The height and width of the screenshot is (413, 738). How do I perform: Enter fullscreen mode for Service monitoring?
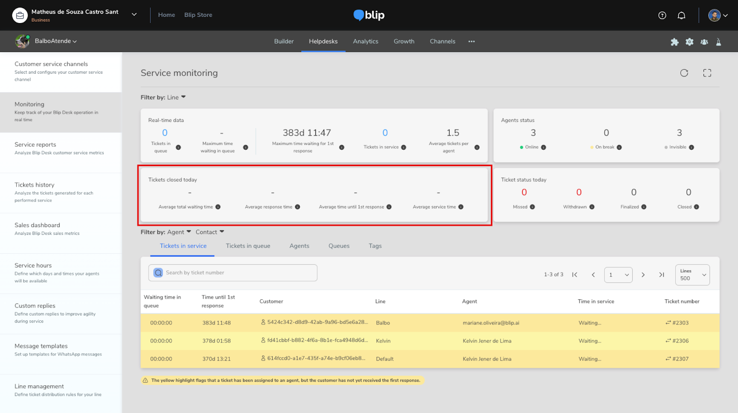click(707, 73)
